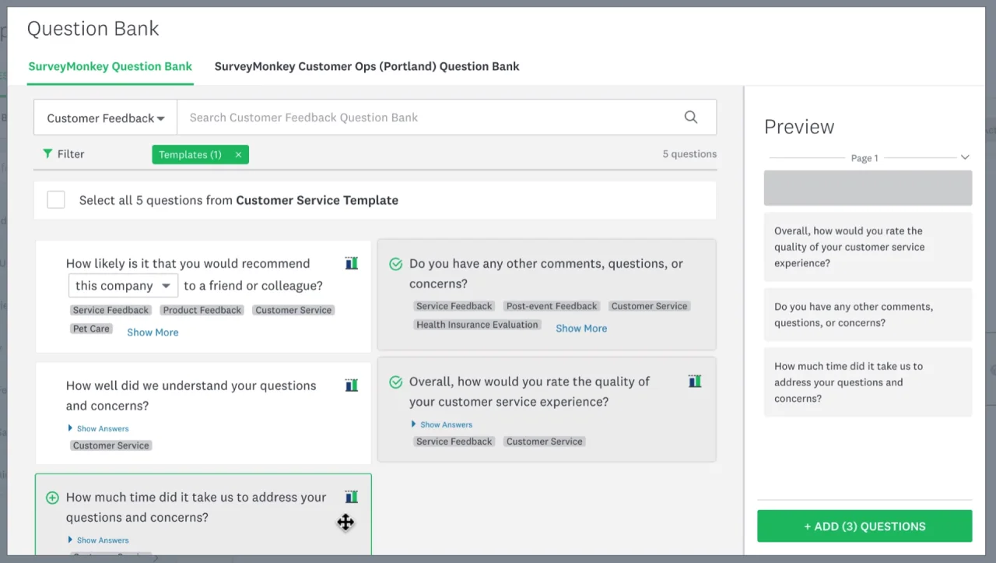Collapse Page 1 chevron in Preview
This screenshot has height=563, width=996.
965,157
